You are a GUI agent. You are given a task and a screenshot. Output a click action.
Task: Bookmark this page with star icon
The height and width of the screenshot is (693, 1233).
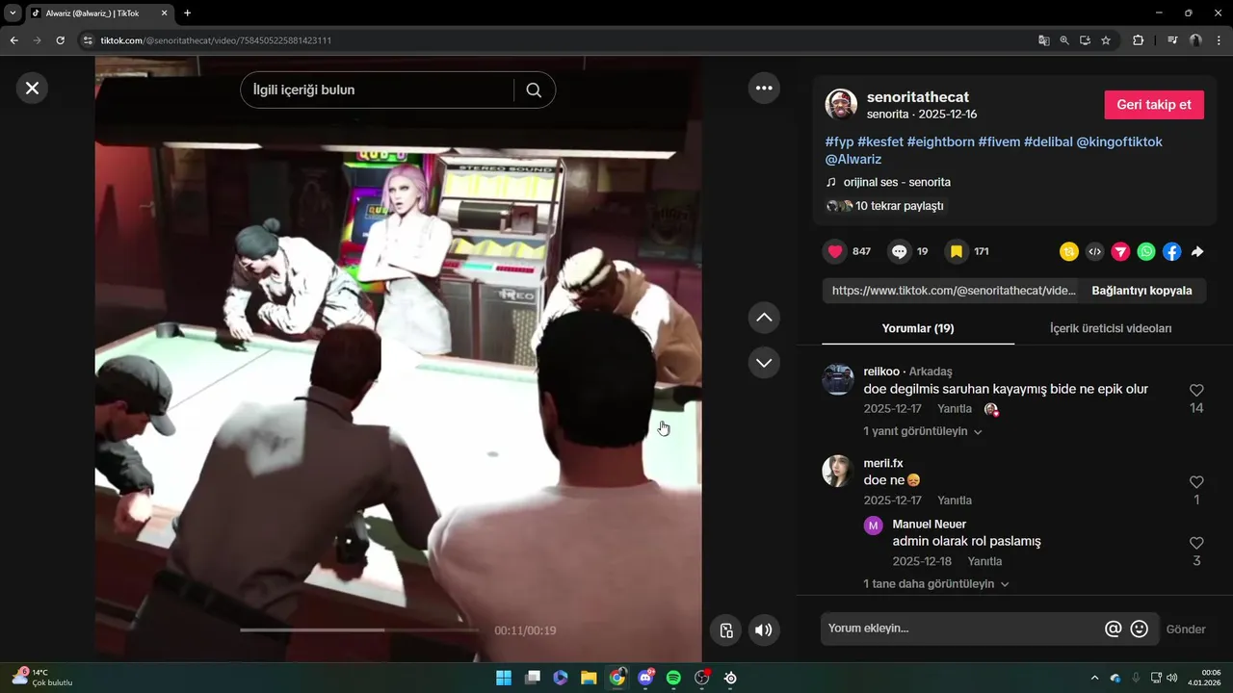tap(1106, 40)
